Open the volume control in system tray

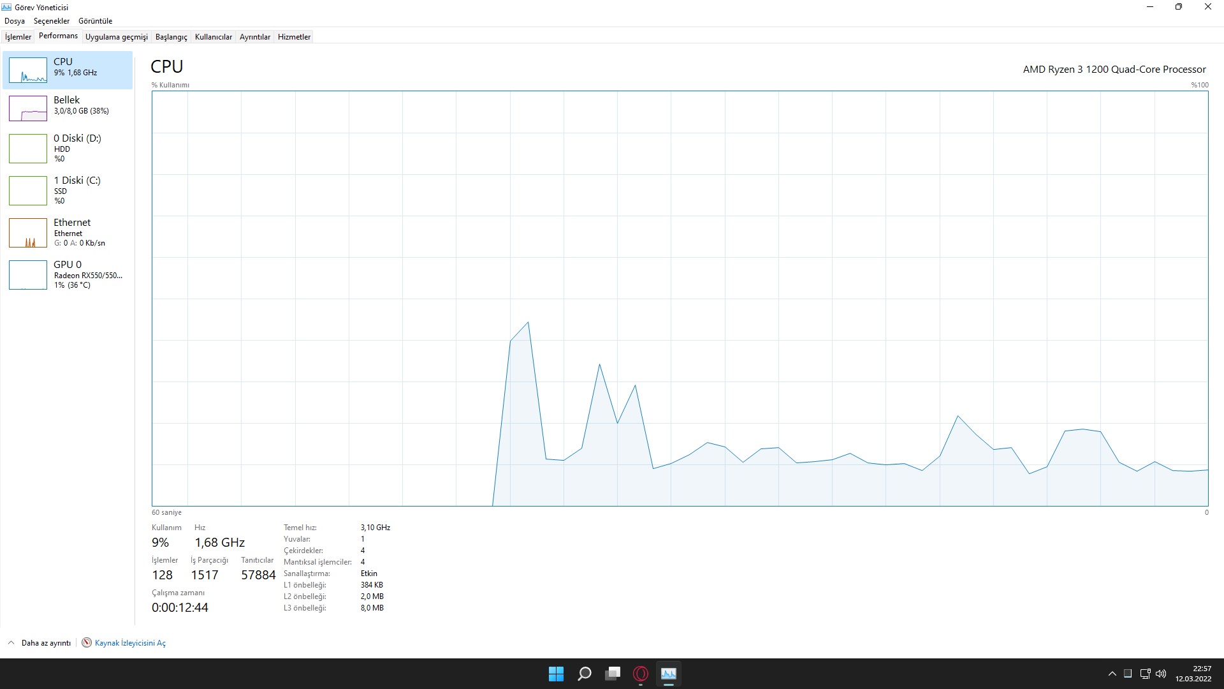[1161, 674]
